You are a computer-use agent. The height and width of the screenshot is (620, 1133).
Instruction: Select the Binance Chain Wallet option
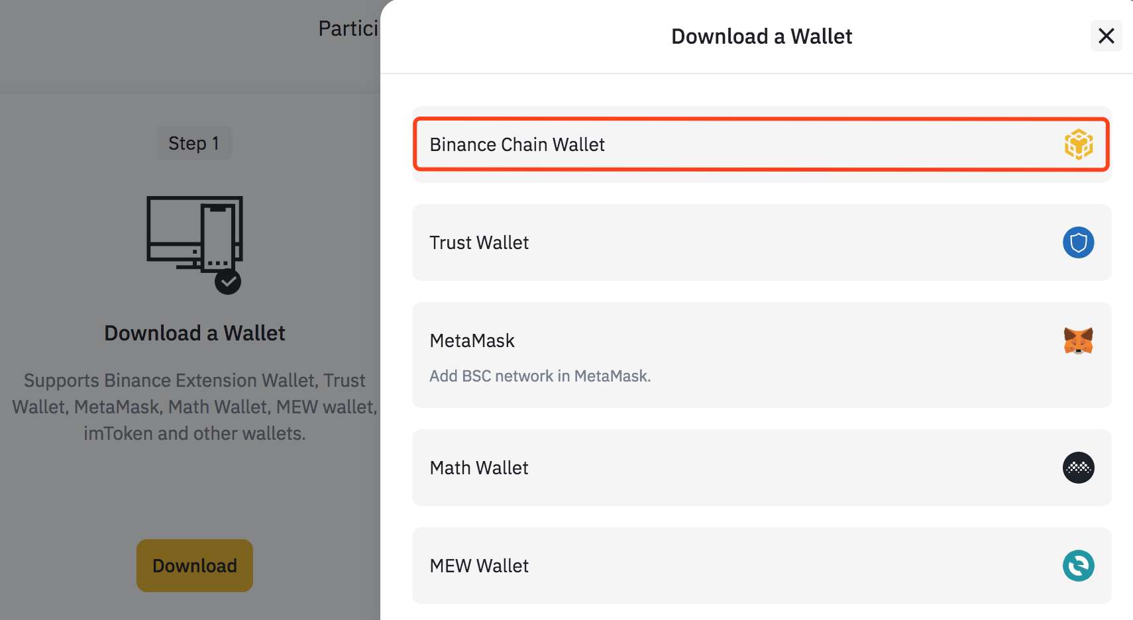tap(762, 144)
